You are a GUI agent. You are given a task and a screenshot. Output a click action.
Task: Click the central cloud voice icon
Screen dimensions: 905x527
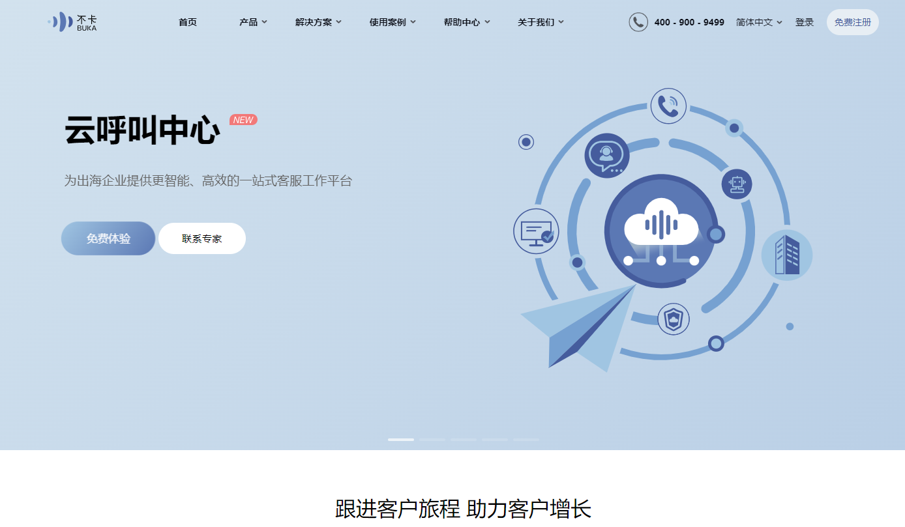[661, 230]
